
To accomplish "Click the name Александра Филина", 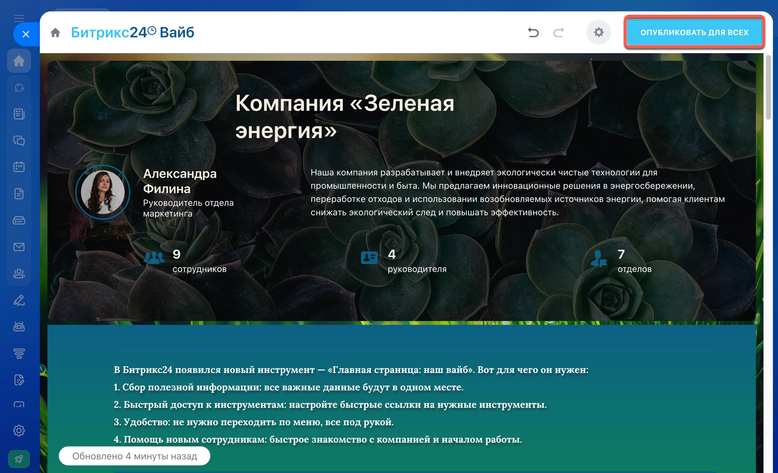I will tap(180, 181).
